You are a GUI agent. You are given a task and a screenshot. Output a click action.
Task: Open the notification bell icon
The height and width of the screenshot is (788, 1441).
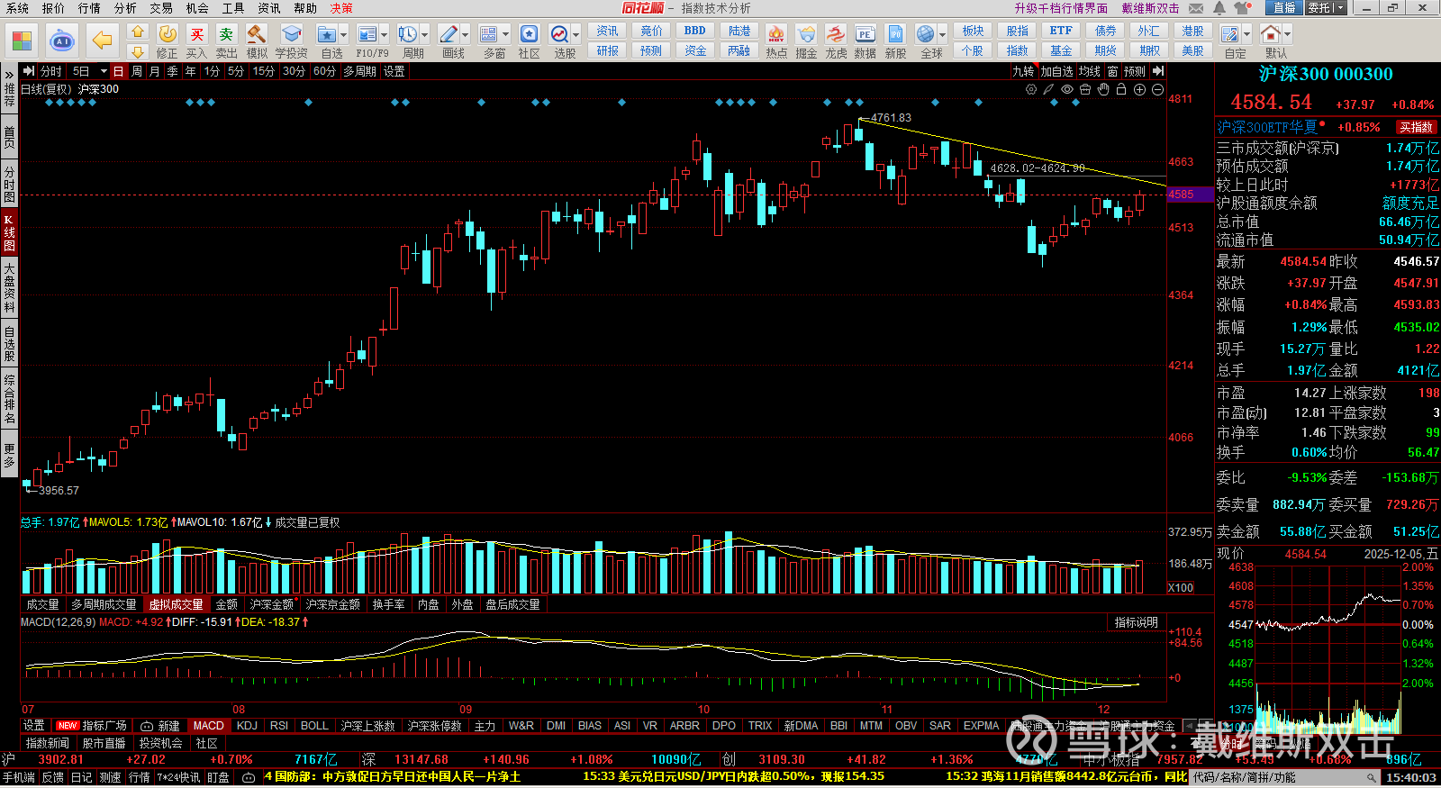[1219, 8]
